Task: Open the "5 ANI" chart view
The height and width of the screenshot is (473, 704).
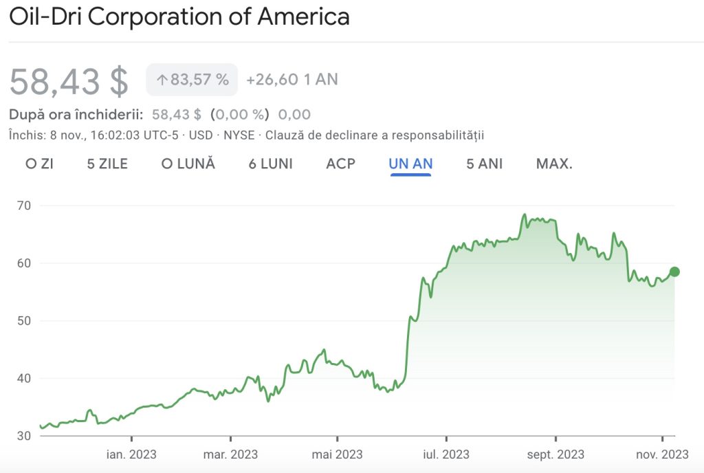Action: tap(483, 164)
